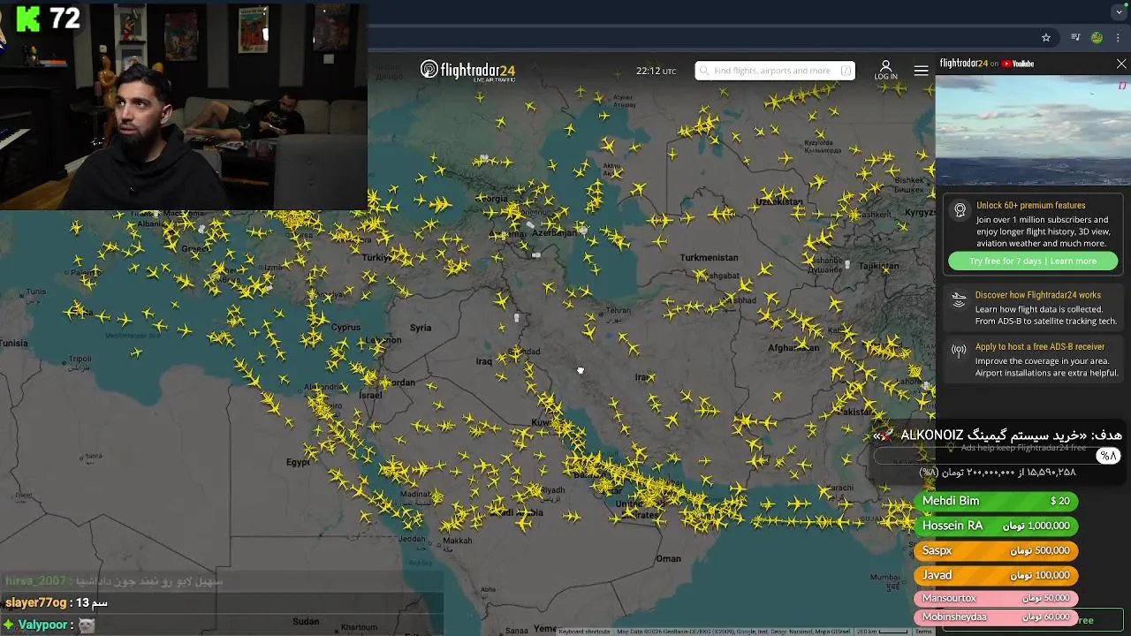Click Valypoor chat username
Screen dimensions: 1131x636
click(44, 625)
